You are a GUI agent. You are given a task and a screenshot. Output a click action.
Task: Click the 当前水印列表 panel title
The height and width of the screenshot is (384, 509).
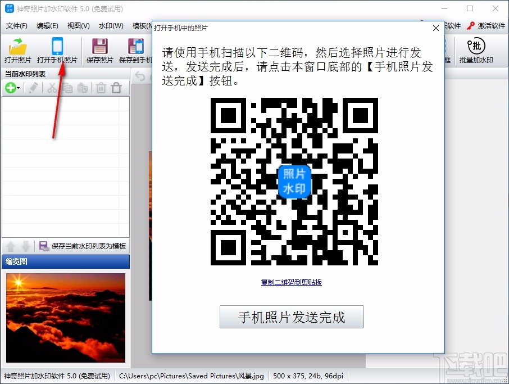(25, 74)
